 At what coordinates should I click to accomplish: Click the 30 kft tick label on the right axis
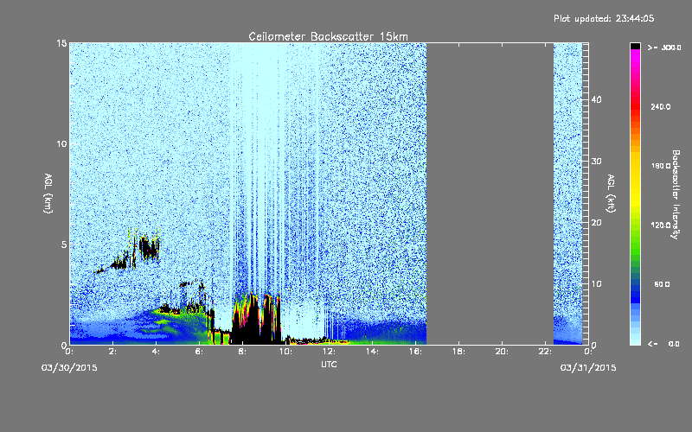pos(596,162)
